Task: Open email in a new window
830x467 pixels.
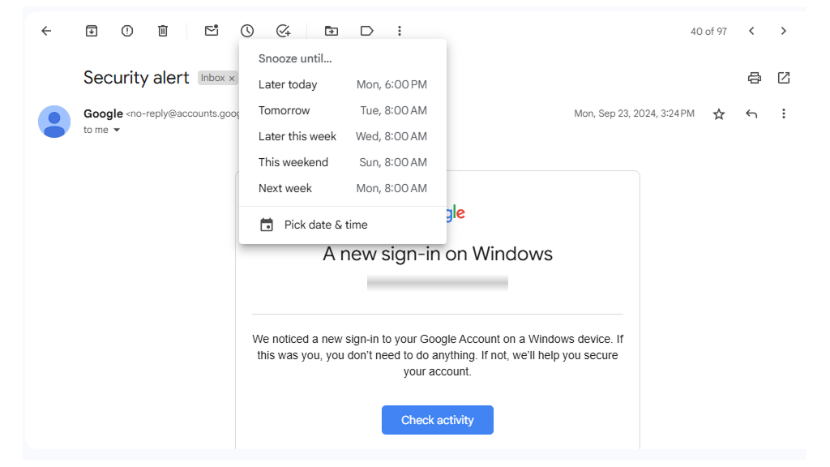Action: (x=784, y=78)
